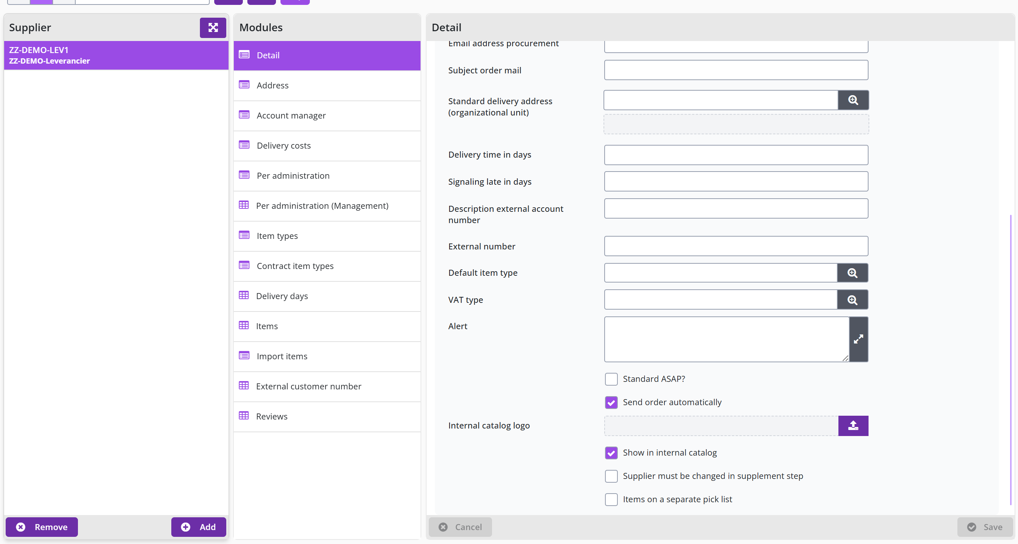Open the Import items module
This screenshot has height=544, width=1018.
click(x=327, y=356)
